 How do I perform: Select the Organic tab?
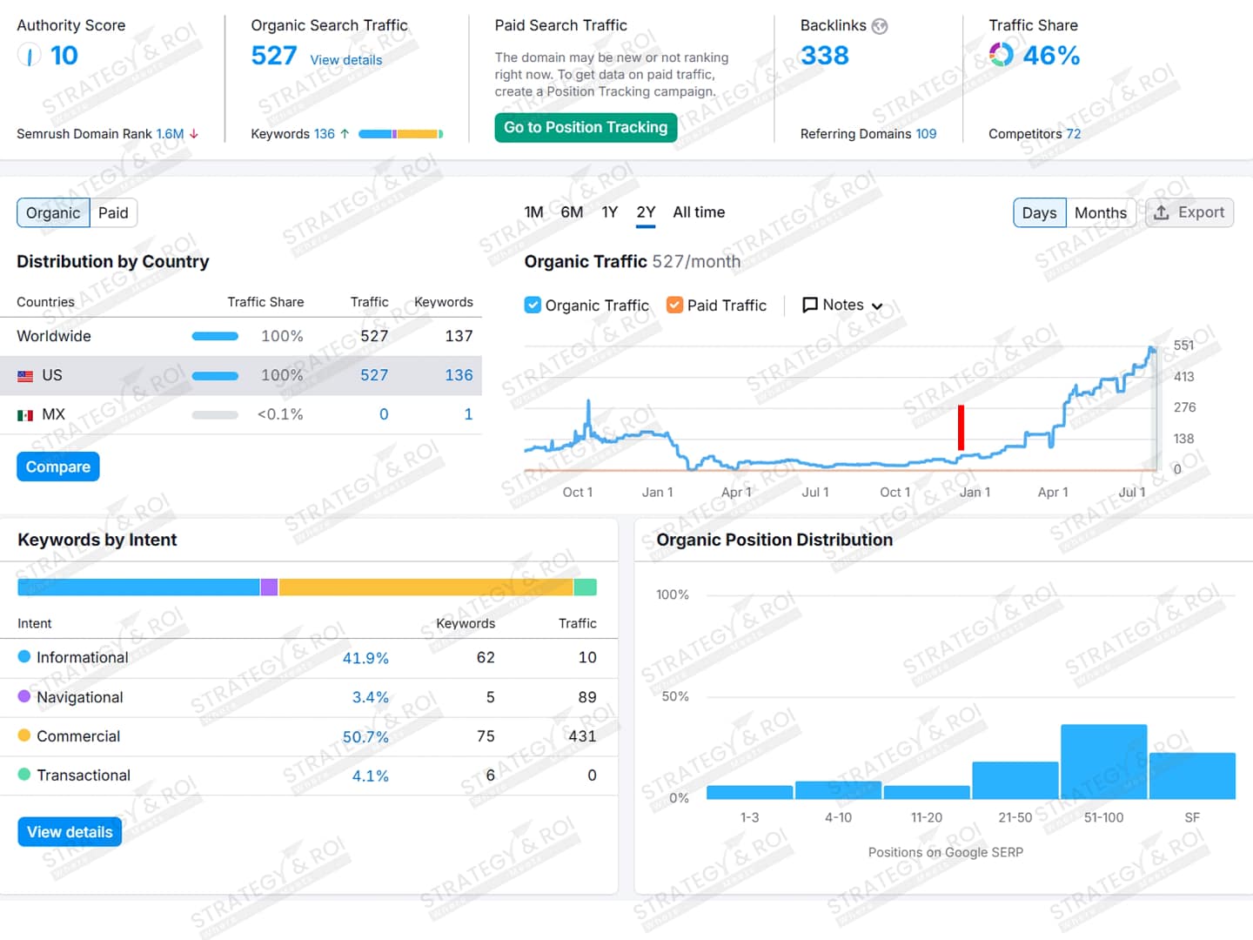[53, 212]
